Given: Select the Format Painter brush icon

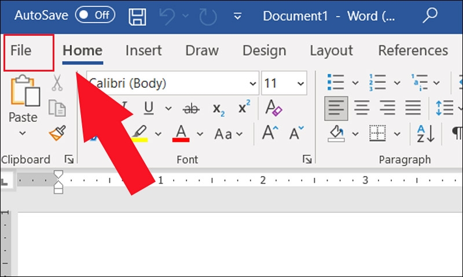Looking at the screenshot, I should 57,133.
